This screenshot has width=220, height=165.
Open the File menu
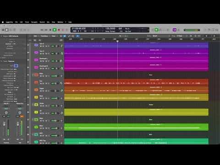click(16, 22)
